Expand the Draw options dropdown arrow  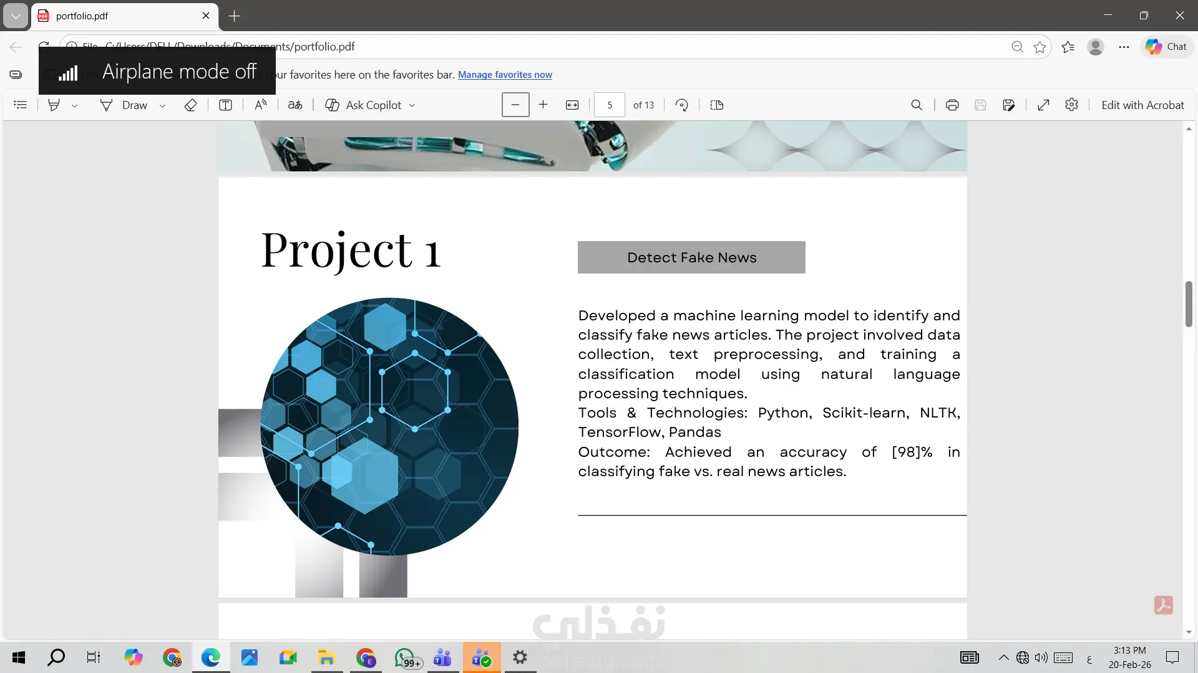point(162,105)
